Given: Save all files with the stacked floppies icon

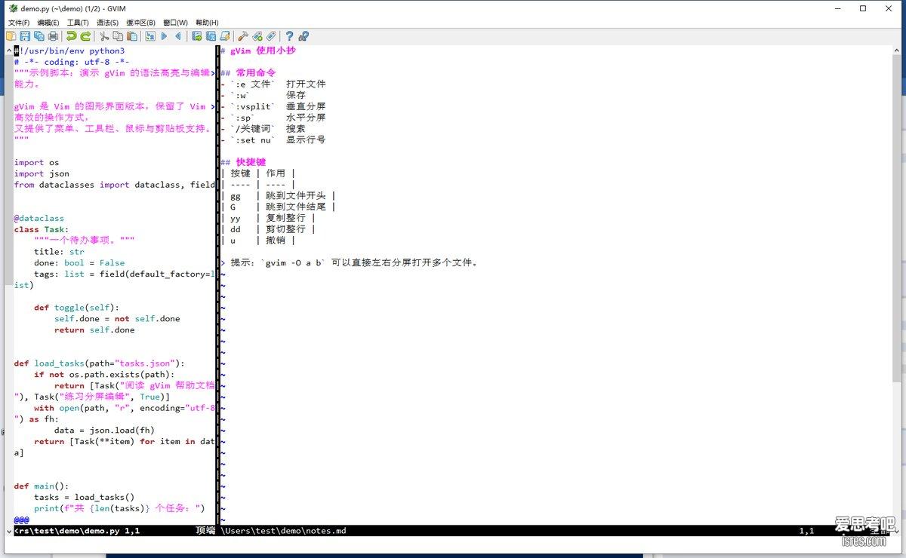Looking at the screenshot, I should pos(39,36).
